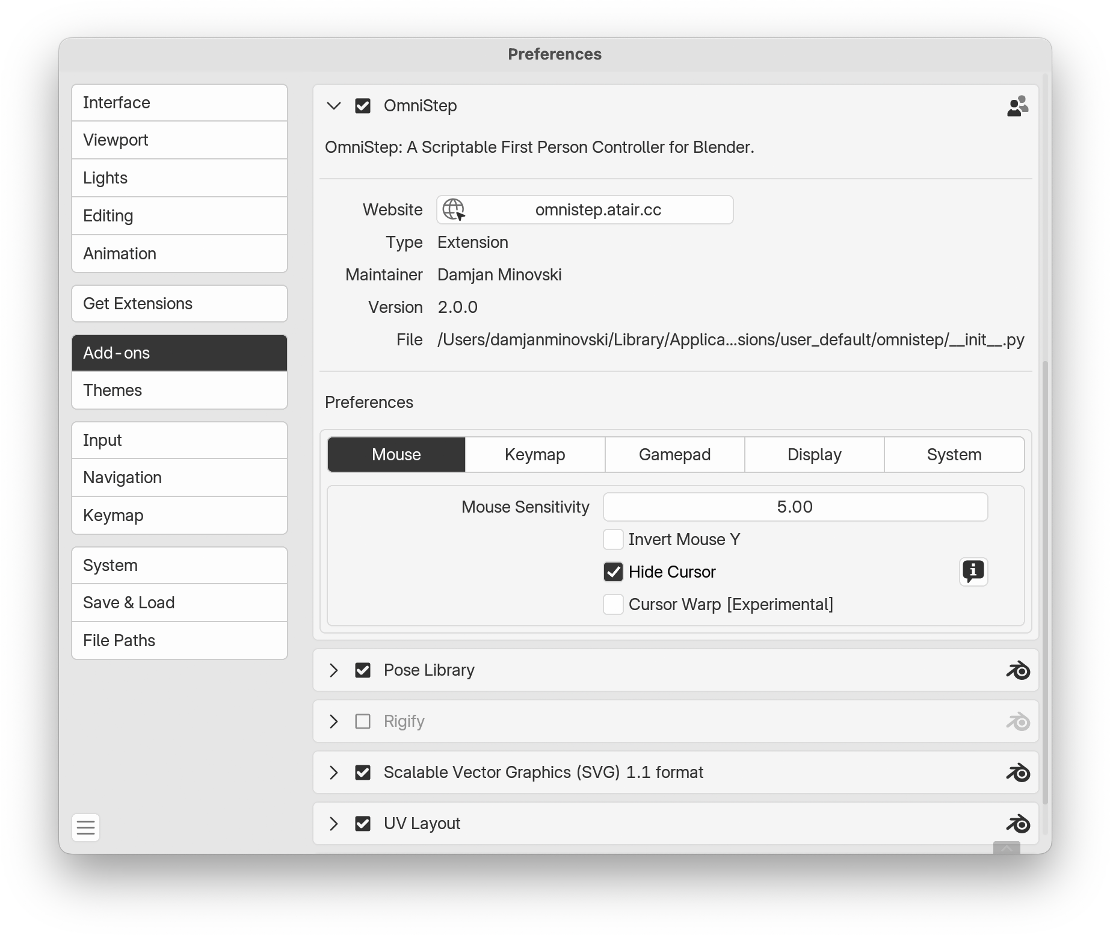Switch to the Gamepad preferences tab

click(674, 455)
